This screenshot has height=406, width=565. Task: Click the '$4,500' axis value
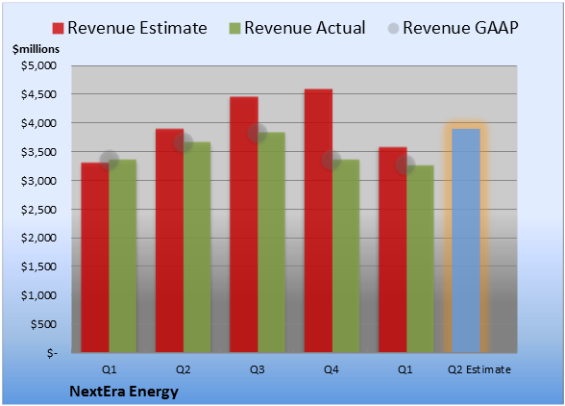[x=38, y=94]
